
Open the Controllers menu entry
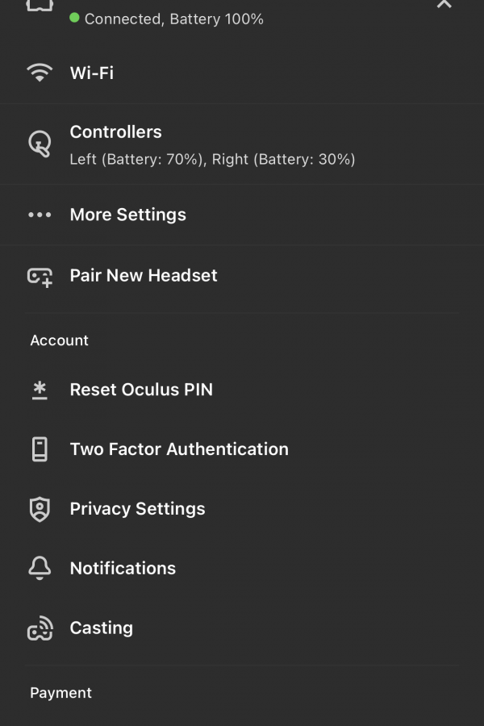tap(242, 144)
